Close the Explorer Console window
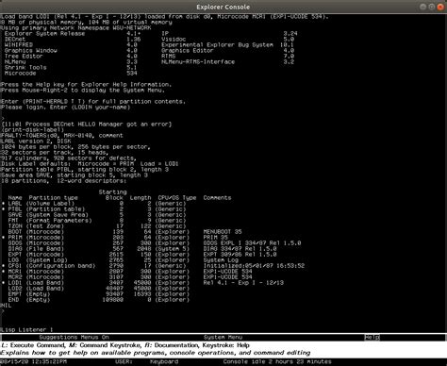This screenshot has height=366, width=447. (440, 7)
